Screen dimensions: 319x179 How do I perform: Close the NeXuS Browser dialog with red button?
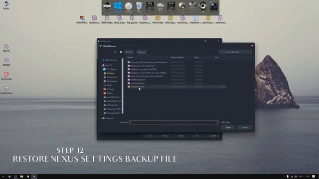click(x=252, y=46)
